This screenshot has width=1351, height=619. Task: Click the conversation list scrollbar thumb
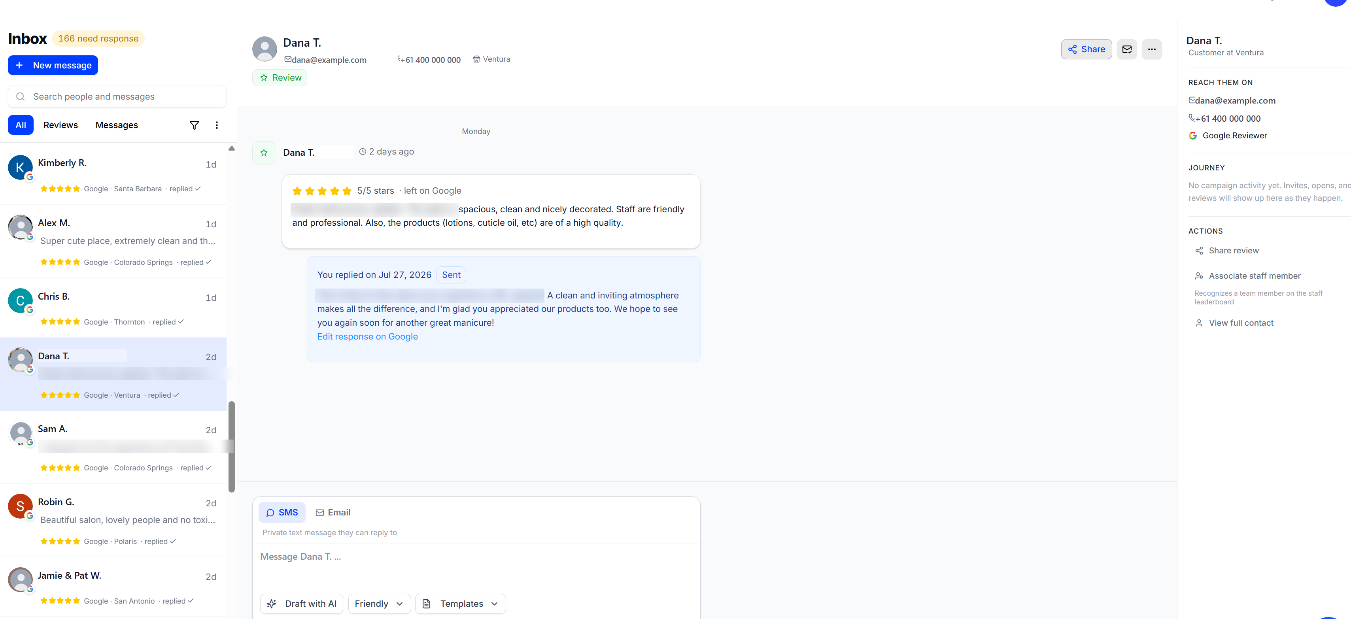click(x=231, y=447)
